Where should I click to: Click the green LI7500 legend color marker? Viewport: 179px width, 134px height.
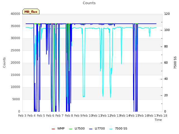[71, 129]
